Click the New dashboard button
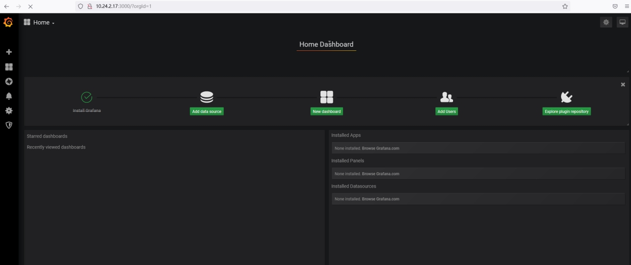The height and width of the screenshot is (265, 631). coord(327,112)
